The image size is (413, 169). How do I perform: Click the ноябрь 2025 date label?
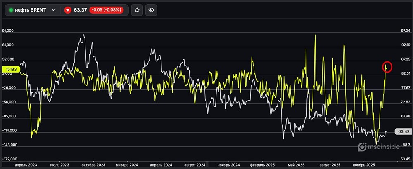pyautogui.click(x=364, y=165)
